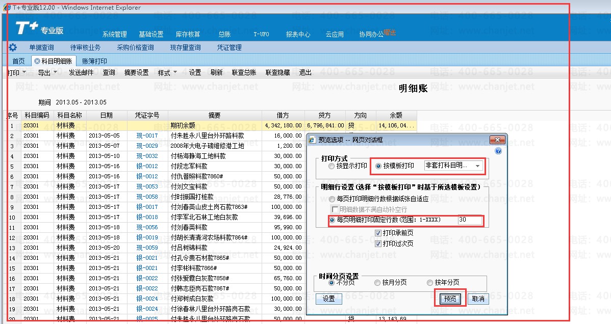Switch to the 账簿打印 tab
Image resolution: width=611 pixels, height=324 pixels.
point(94,61)
